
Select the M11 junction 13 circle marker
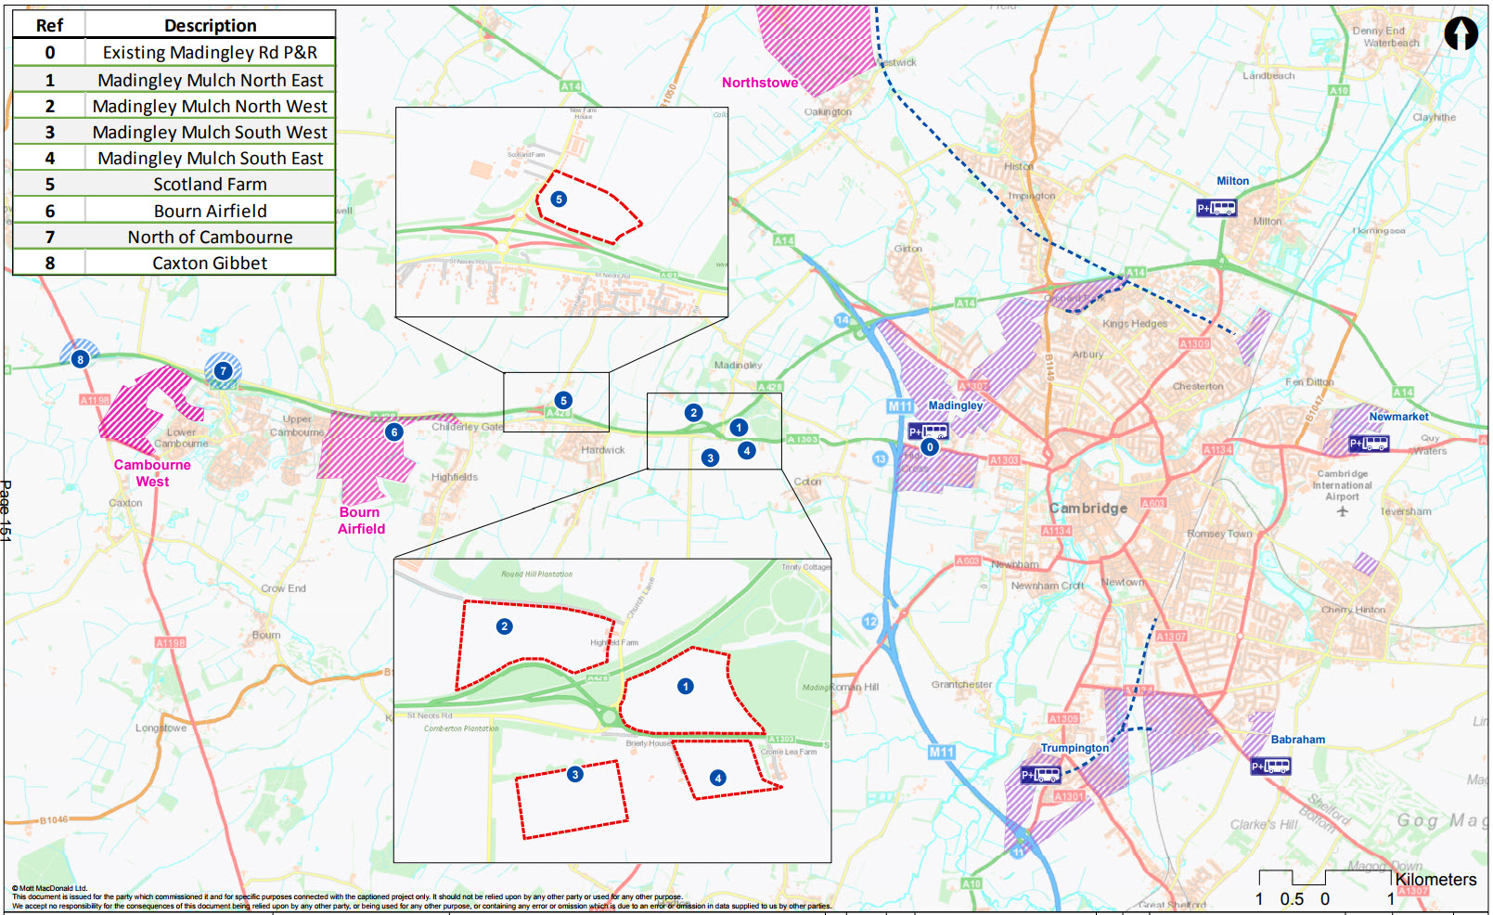click(880, 458)
